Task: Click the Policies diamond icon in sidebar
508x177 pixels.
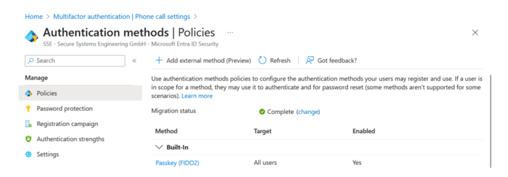Action: click(x=28, y=93)
